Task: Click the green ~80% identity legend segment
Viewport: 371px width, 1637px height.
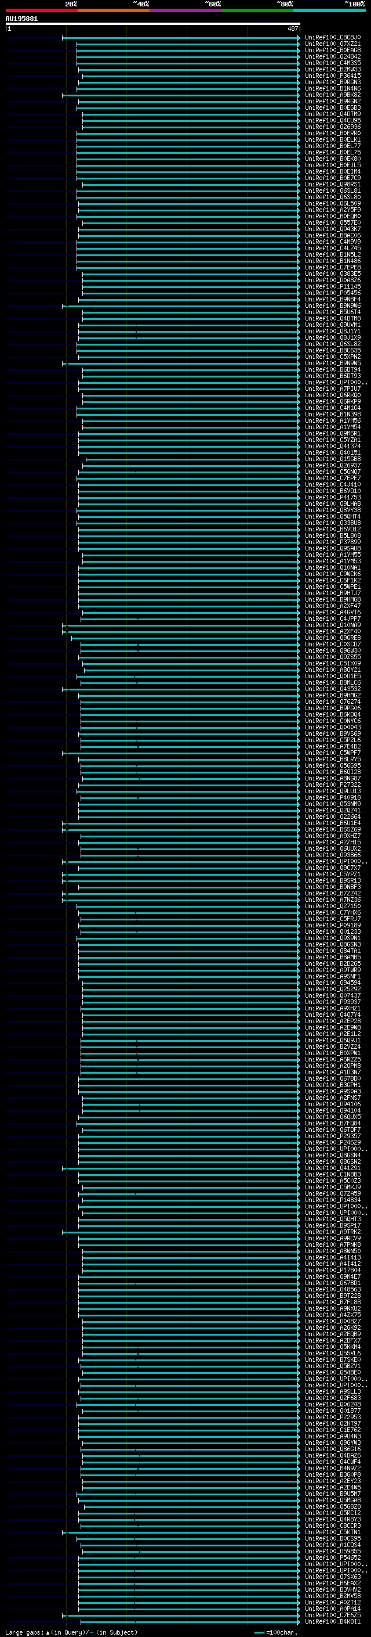Action: pos(257,10)
